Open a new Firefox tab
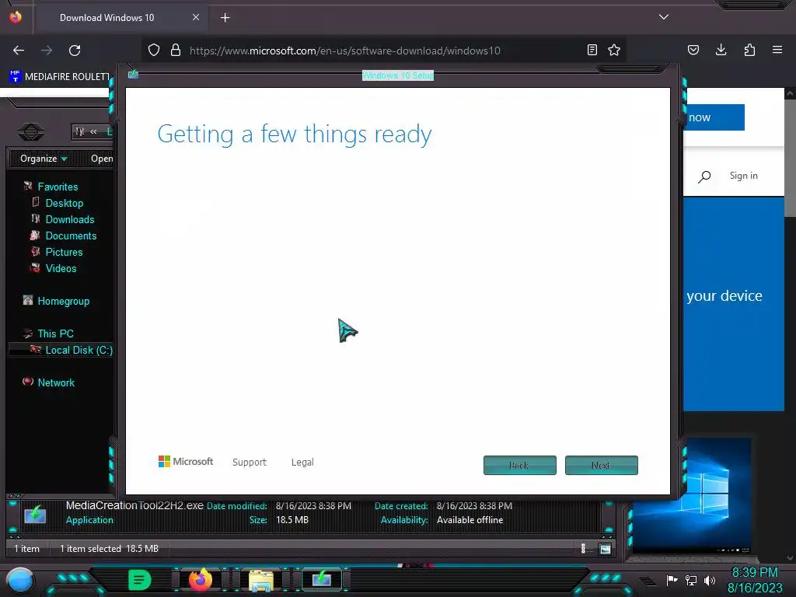 pos(225,18)
